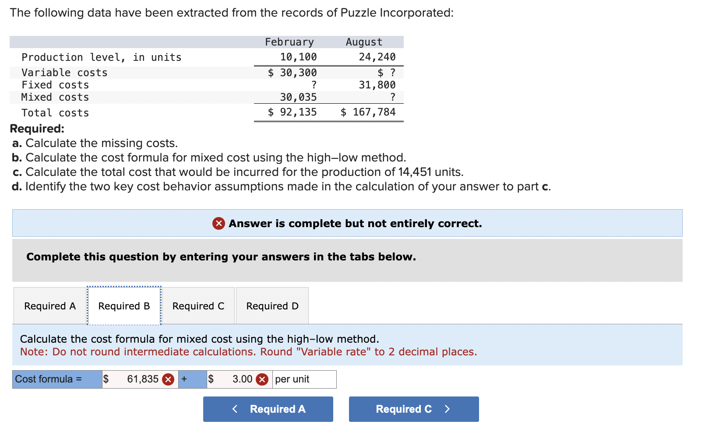This screenshot has width=712, height=442.
Task: Switch to the Required A tab
Action: pos(49,305)
